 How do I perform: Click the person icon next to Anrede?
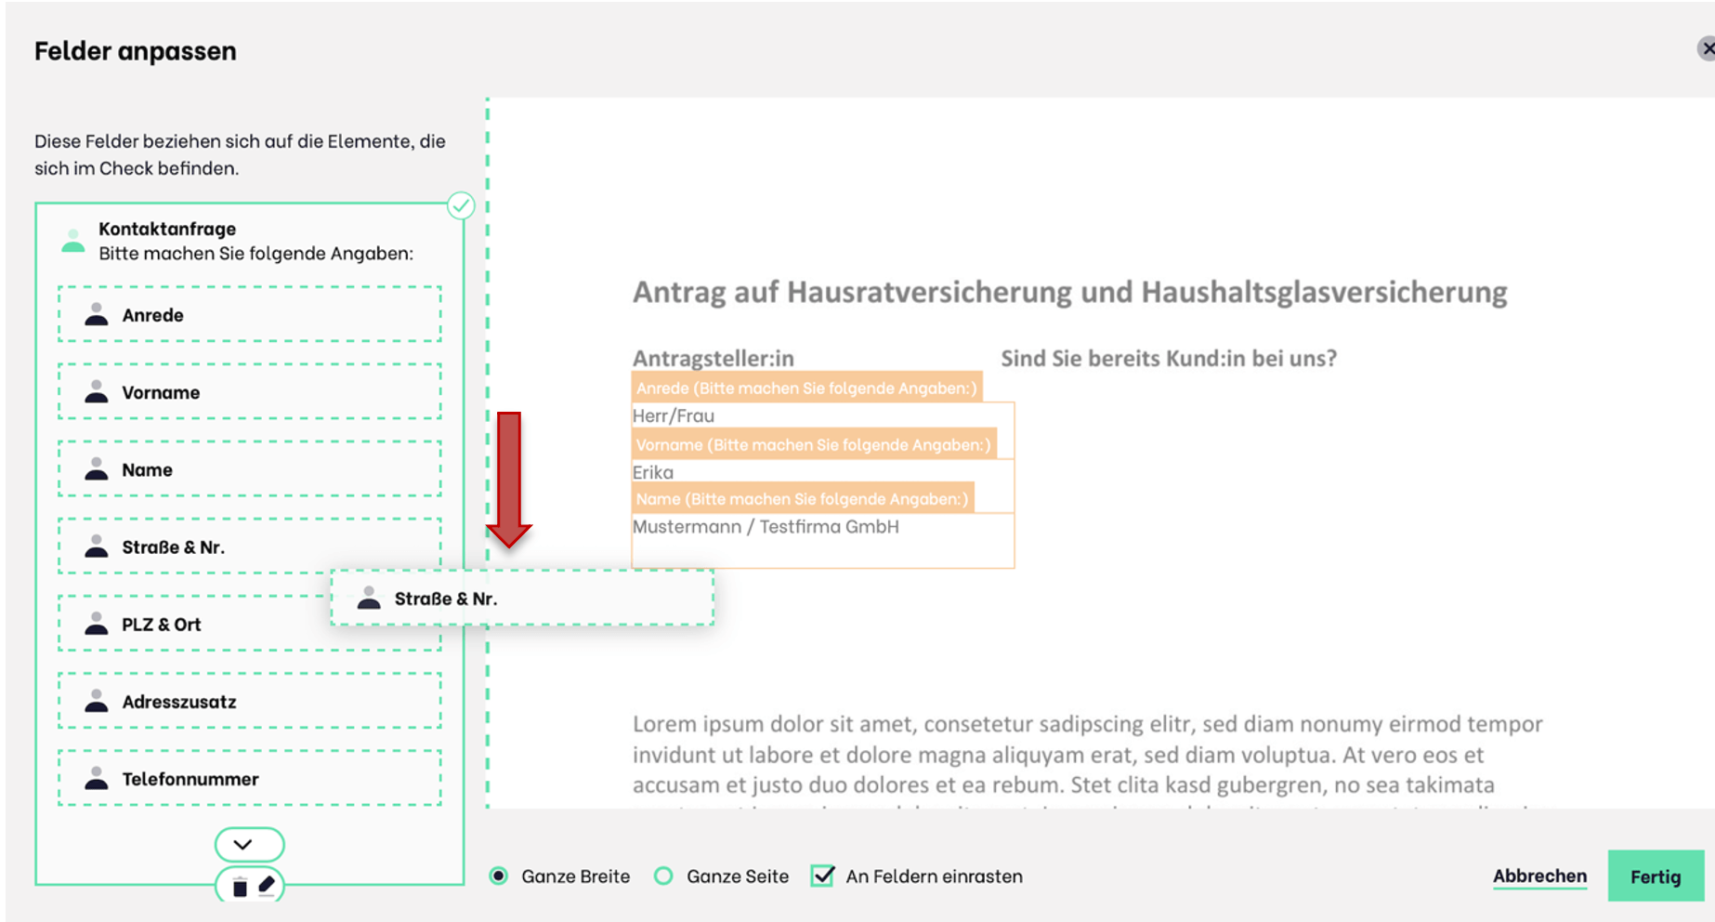pyautogui.click(x=97, y=314)
